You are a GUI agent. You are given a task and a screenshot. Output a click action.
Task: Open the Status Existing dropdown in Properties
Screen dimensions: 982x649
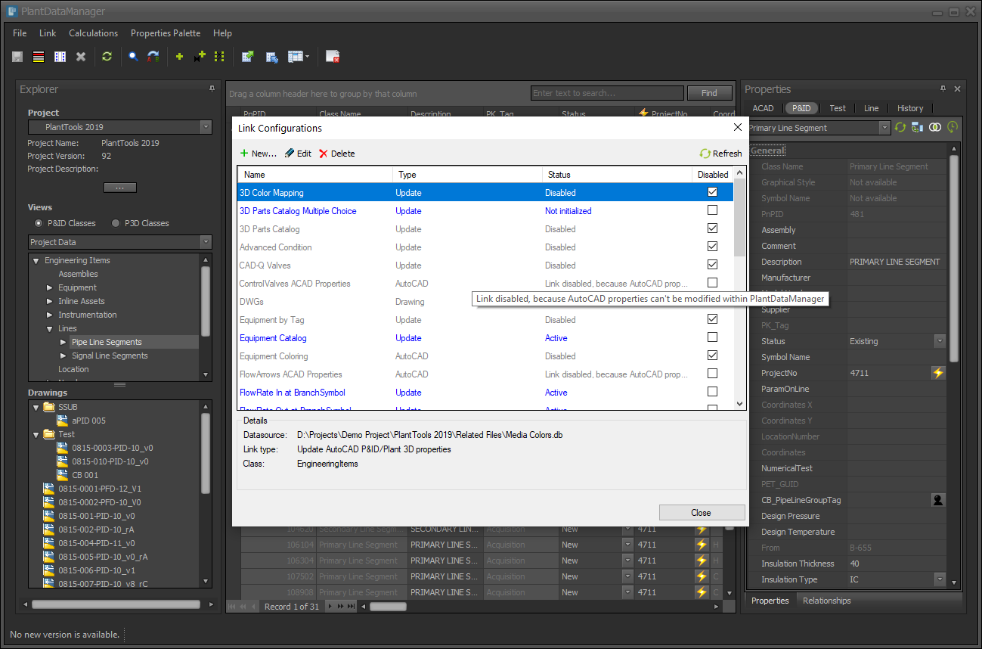pos(940,341)
